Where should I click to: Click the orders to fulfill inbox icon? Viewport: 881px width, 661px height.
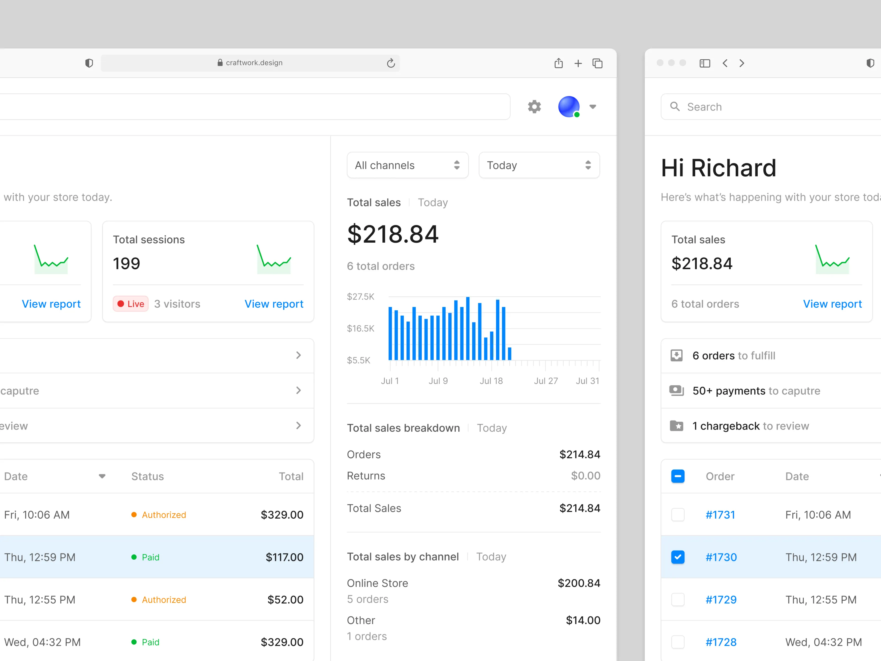tap(676, 355)
